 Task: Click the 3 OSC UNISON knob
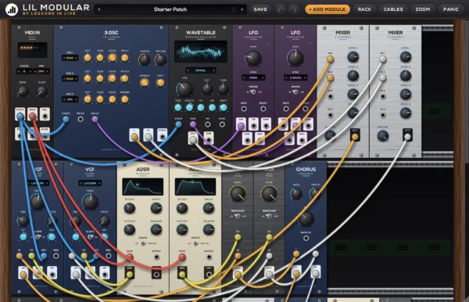[144, 60]
